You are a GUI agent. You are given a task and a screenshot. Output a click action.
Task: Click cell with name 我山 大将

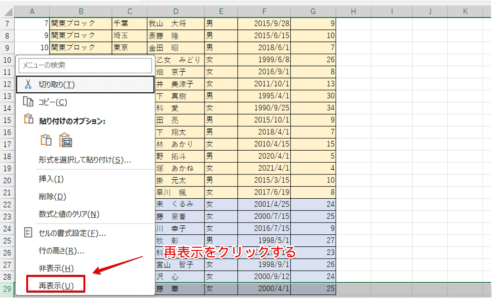176,23
